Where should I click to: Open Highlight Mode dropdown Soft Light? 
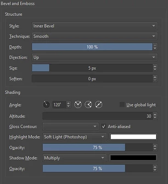[x=74, y=137]
